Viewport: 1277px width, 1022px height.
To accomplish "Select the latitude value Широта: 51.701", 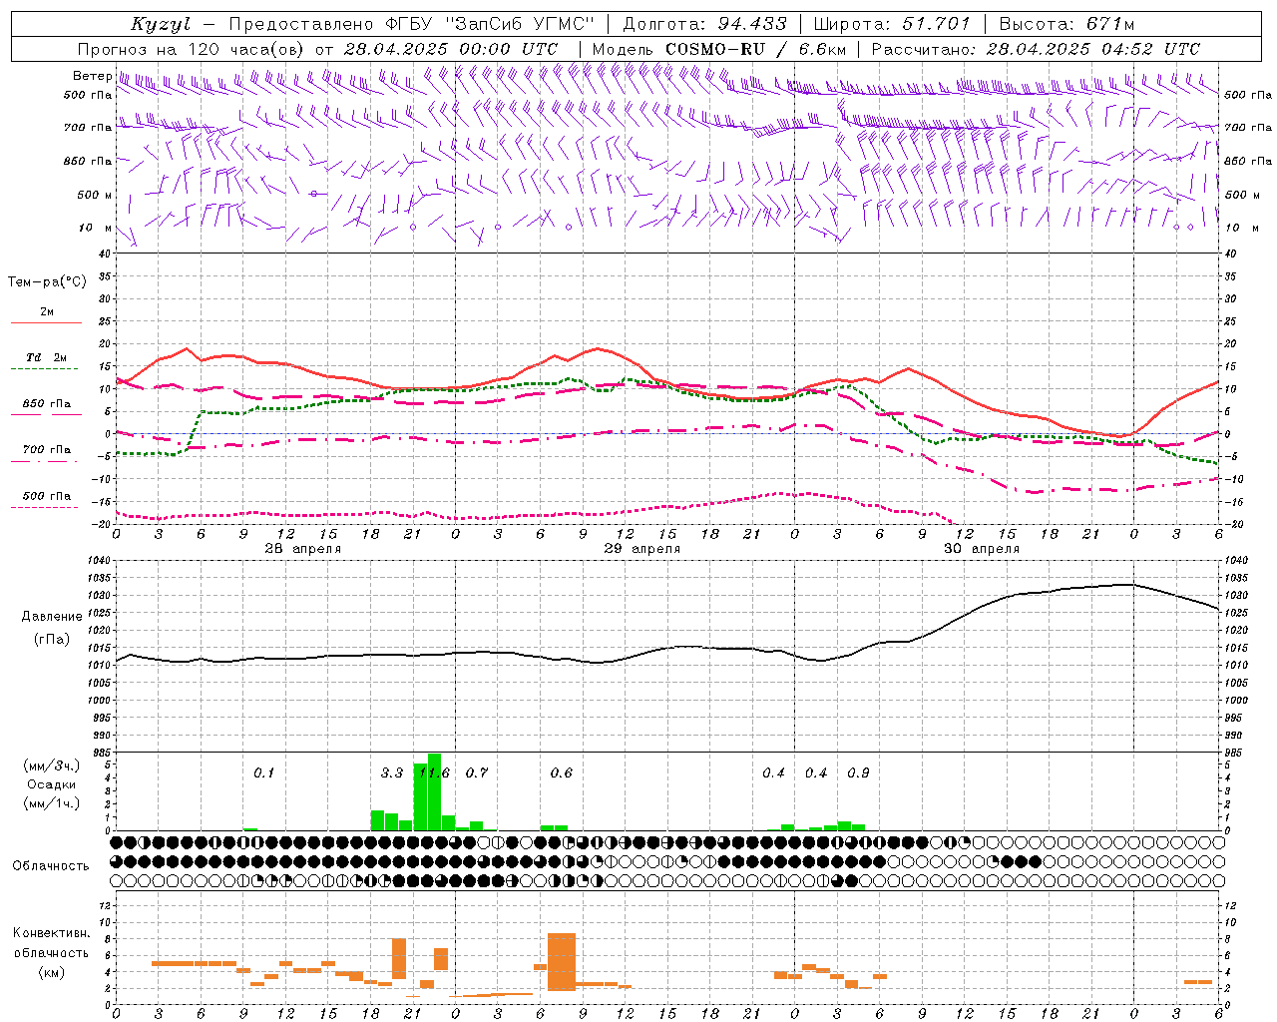I will click(892, 24).
